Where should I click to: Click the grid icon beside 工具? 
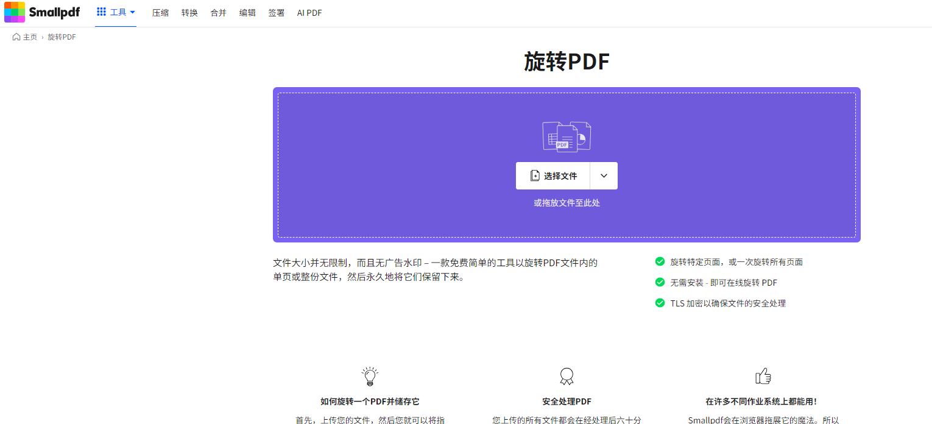pos(101,12)
